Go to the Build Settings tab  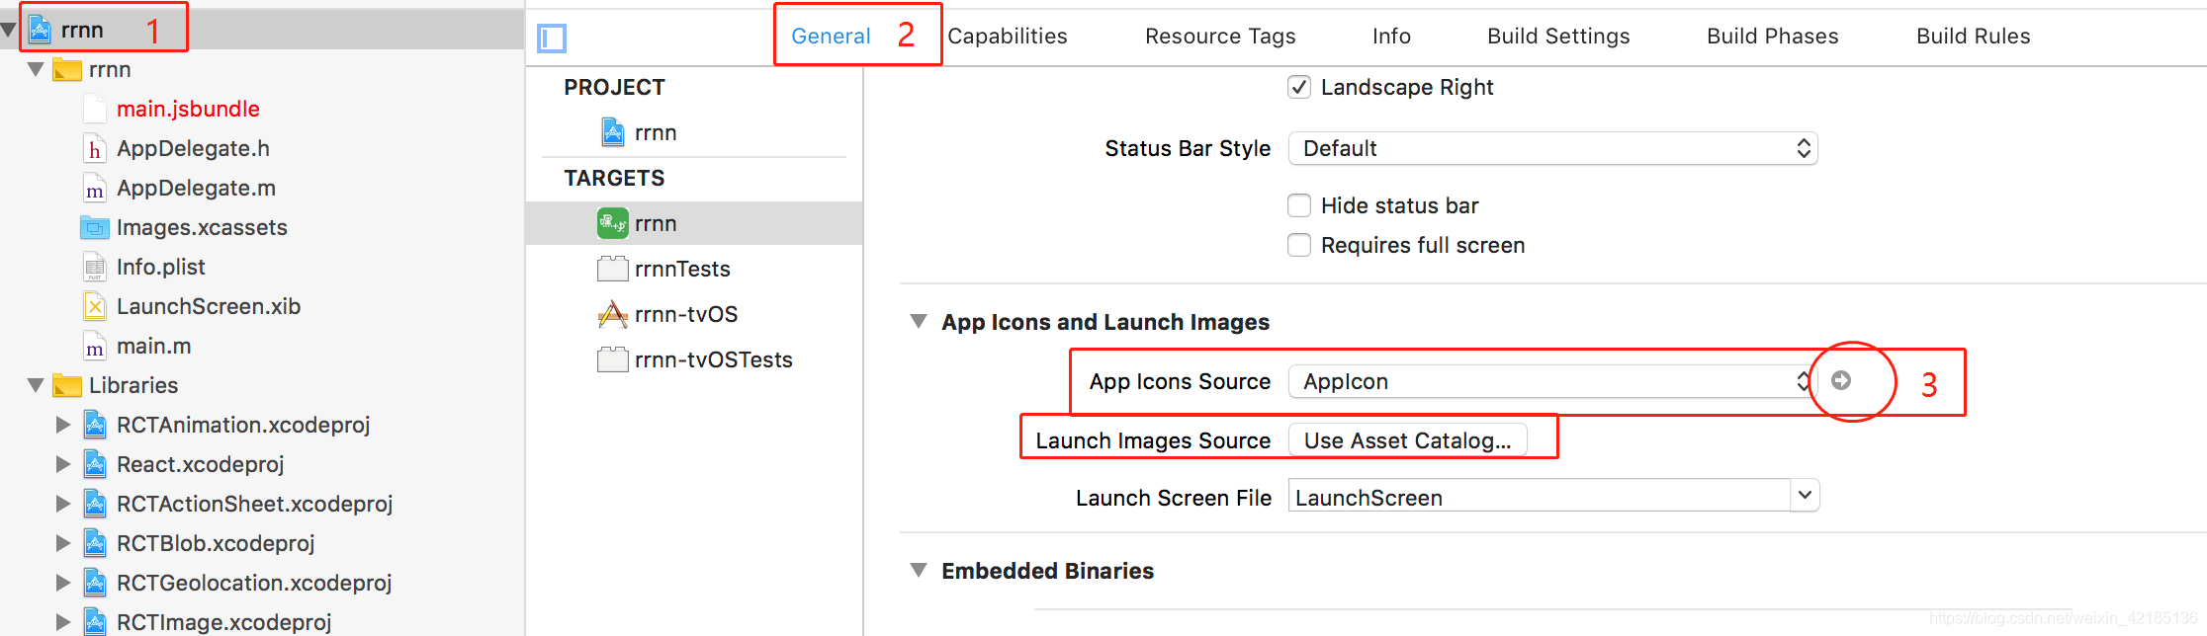coord(1558,37)
